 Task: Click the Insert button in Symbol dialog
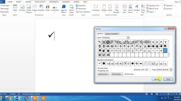pyautogui.click(x=157, y=79)
